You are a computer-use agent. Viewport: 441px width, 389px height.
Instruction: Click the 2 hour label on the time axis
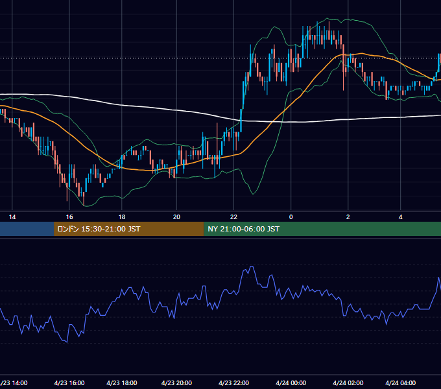click(x=348, y=217)
